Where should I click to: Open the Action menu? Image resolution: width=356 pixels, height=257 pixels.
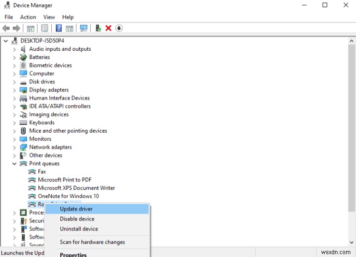click(28, 17)
